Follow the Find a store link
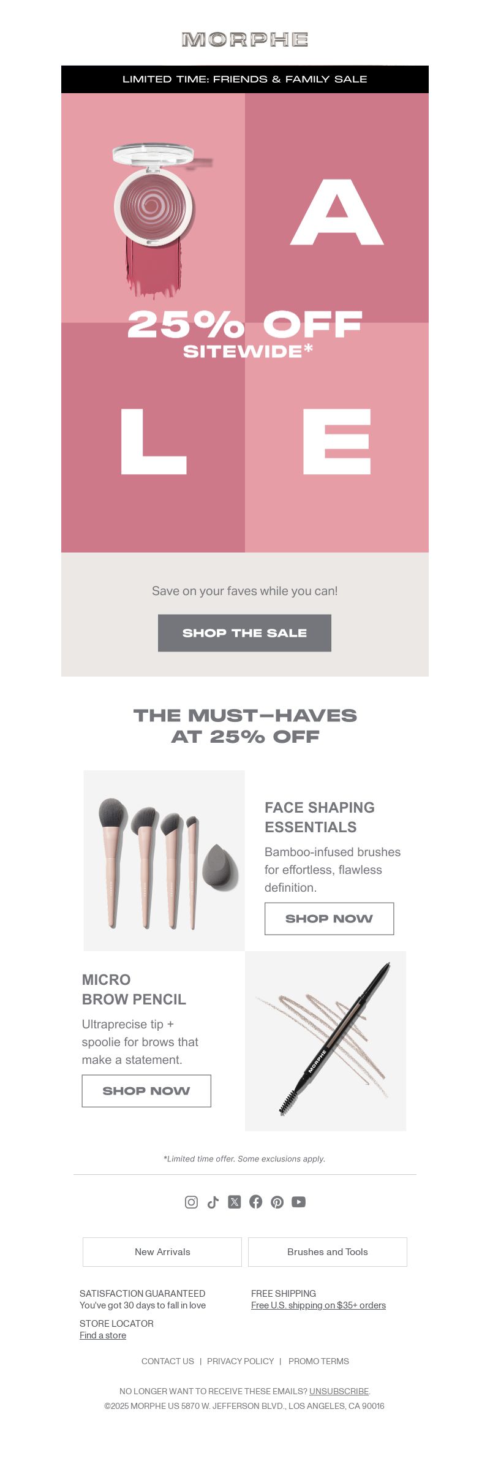 pyautogui.click(x=103, y=1335)
